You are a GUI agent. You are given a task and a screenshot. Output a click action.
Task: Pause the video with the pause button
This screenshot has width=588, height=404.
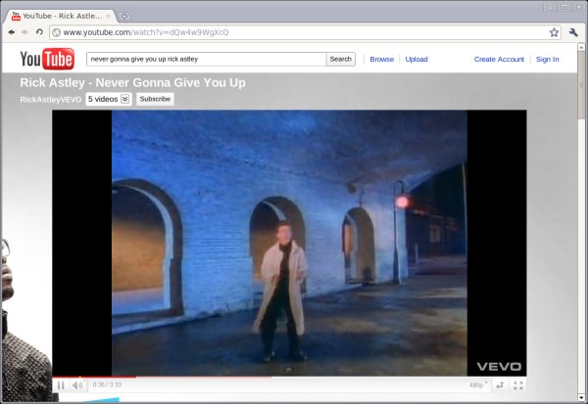(x=61, y=384)
